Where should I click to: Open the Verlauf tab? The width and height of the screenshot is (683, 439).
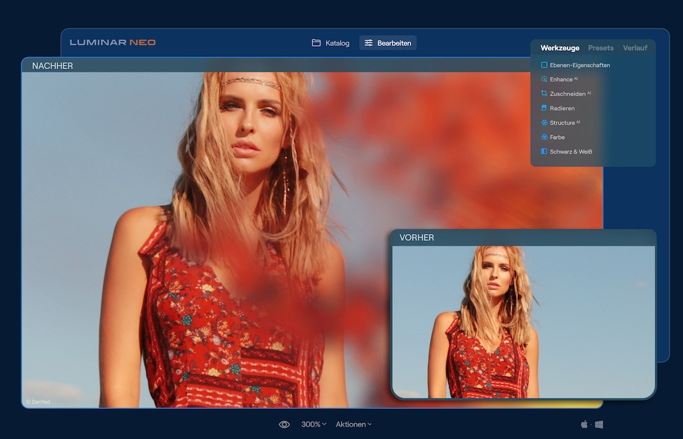point(635,47)
